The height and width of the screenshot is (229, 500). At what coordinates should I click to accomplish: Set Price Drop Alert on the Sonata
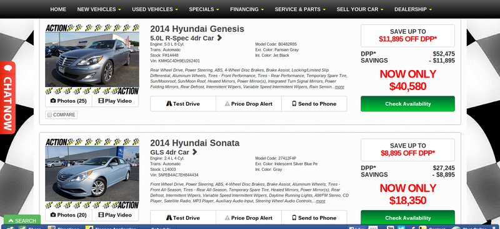(x=248, y=218)
